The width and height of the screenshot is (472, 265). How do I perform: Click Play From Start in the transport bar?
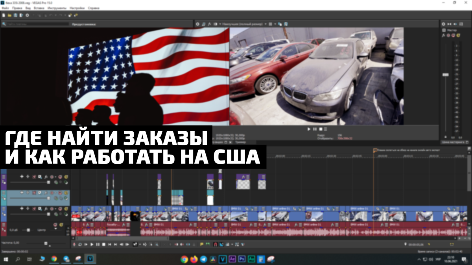[86, 244]
